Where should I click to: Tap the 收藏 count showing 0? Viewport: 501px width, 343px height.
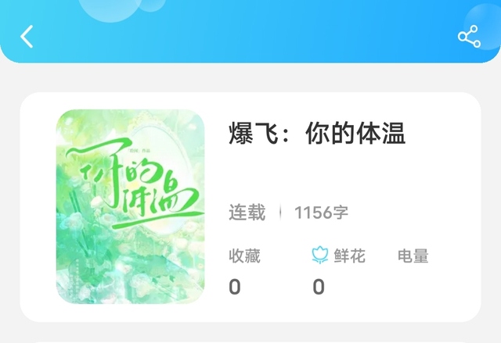point(235,287)
